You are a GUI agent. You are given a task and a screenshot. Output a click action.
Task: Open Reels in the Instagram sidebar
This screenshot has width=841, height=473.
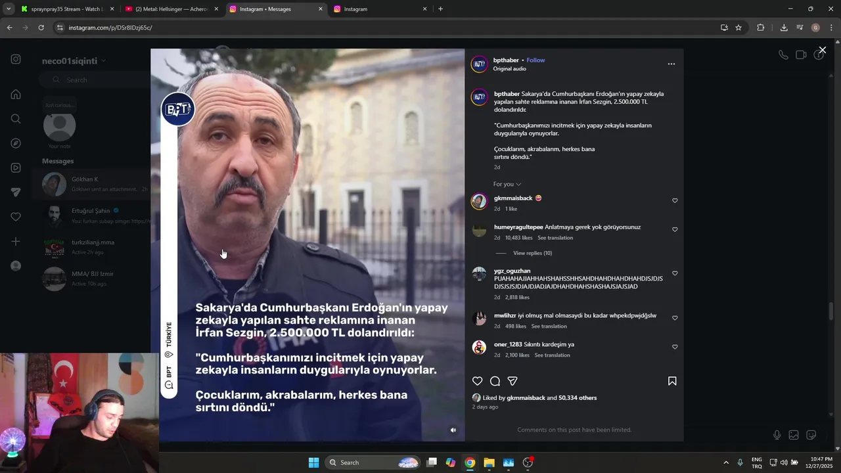coord(16,168)
